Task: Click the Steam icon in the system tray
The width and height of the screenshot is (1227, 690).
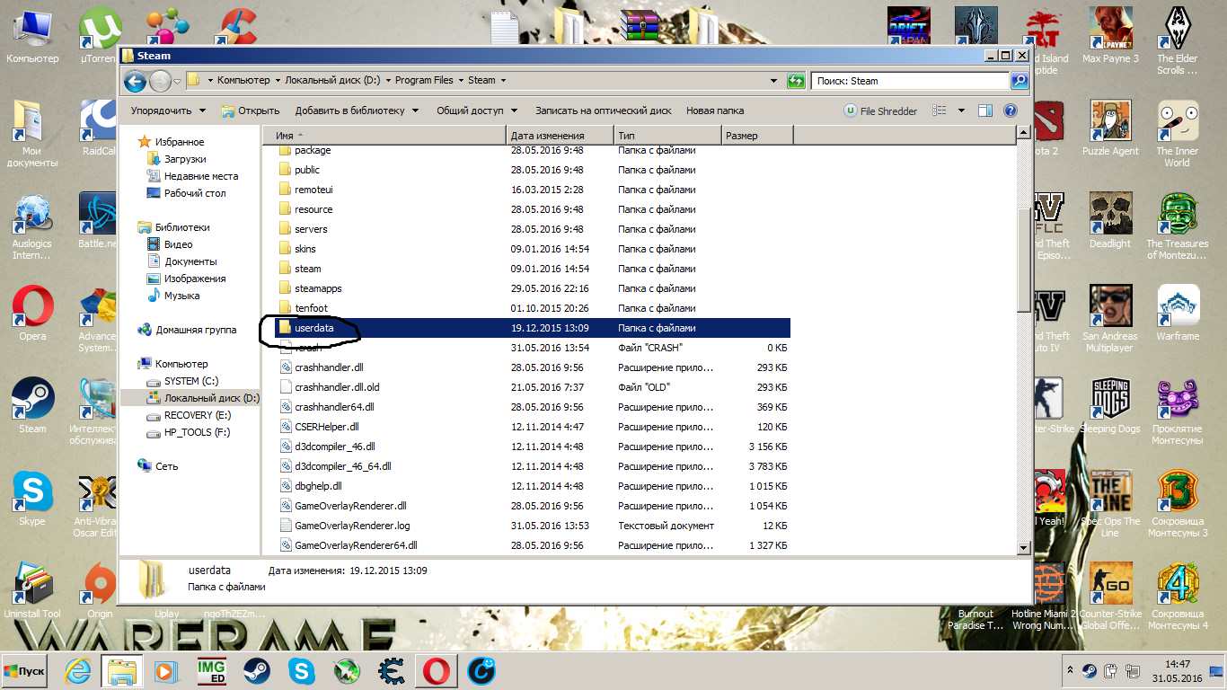Action: pos(1089,670)
